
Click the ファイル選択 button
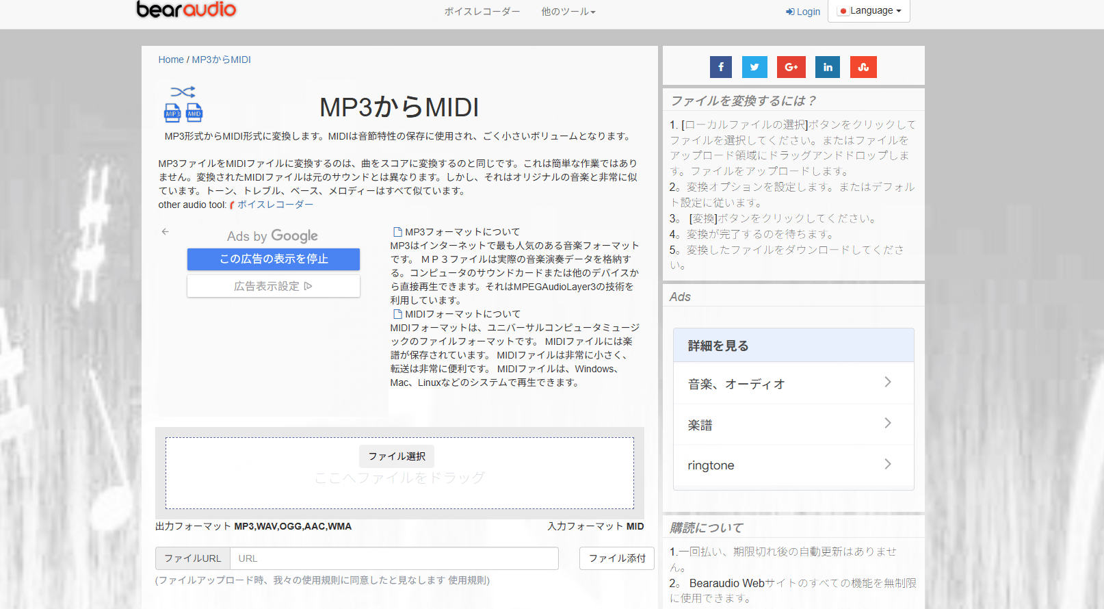coord(397,456)
